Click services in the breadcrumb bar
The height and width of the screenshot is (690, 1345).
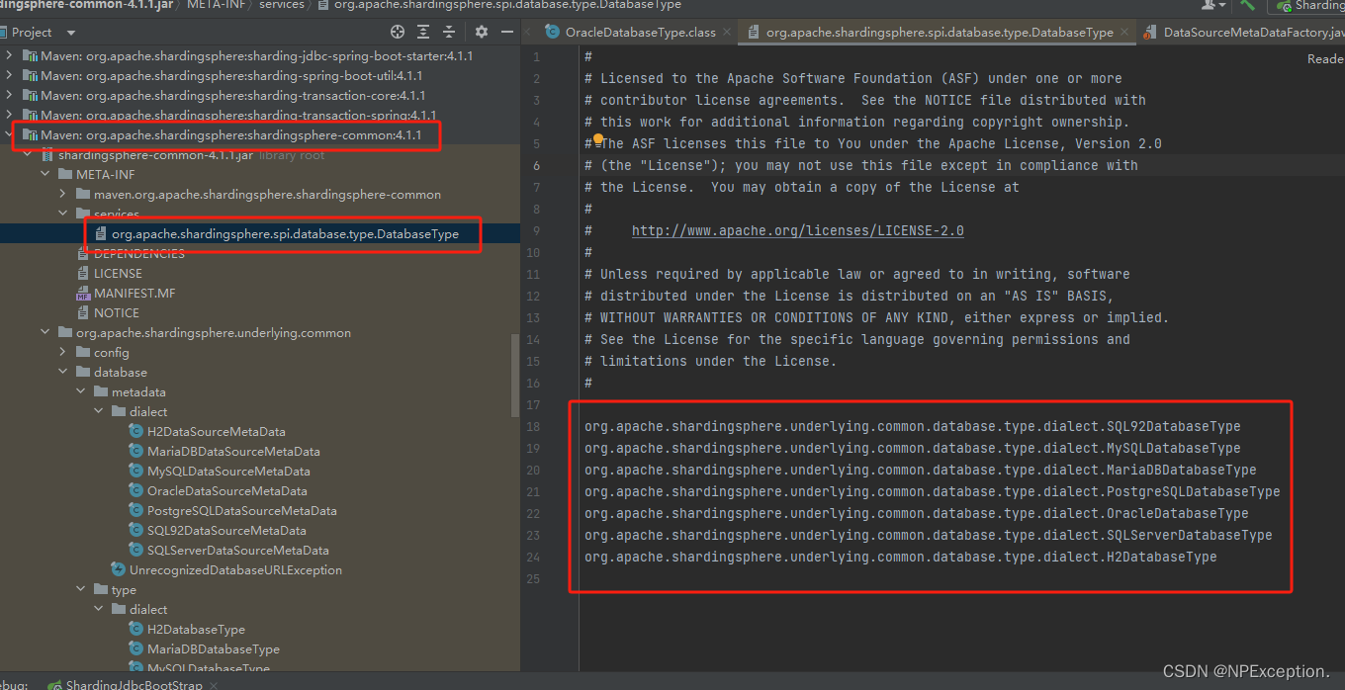pos(282,5)
